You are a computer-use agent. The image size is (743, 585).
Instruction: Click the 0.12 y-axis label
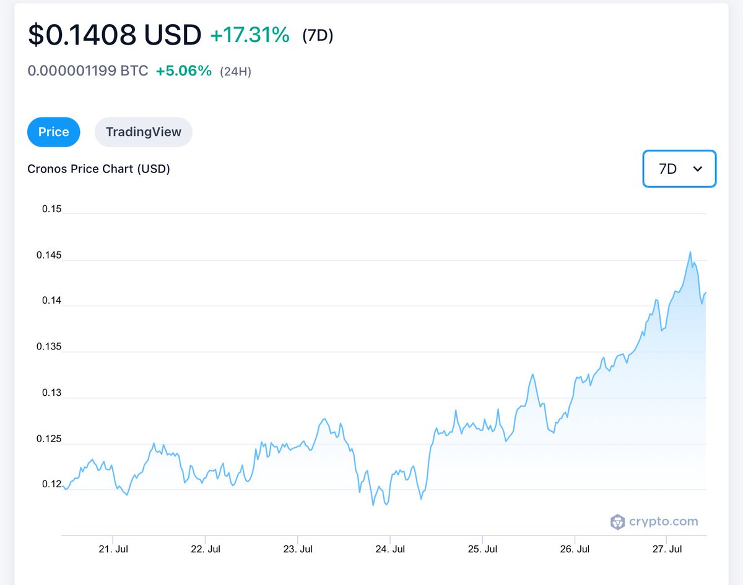point(51,484)
